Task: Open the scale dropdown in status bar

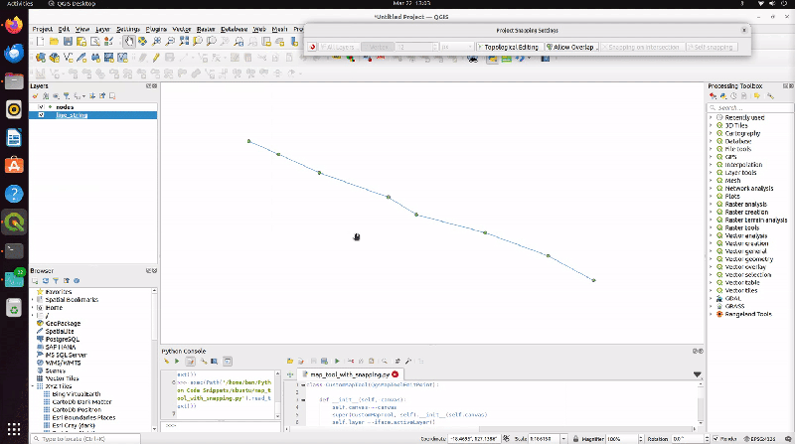Action: pyautogui.click(x=563, y=439)
